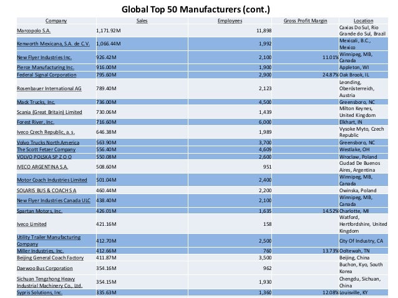Open Motor Coach Industries Limited link
This screenshot has height=298, width=398.
(52, 180)
